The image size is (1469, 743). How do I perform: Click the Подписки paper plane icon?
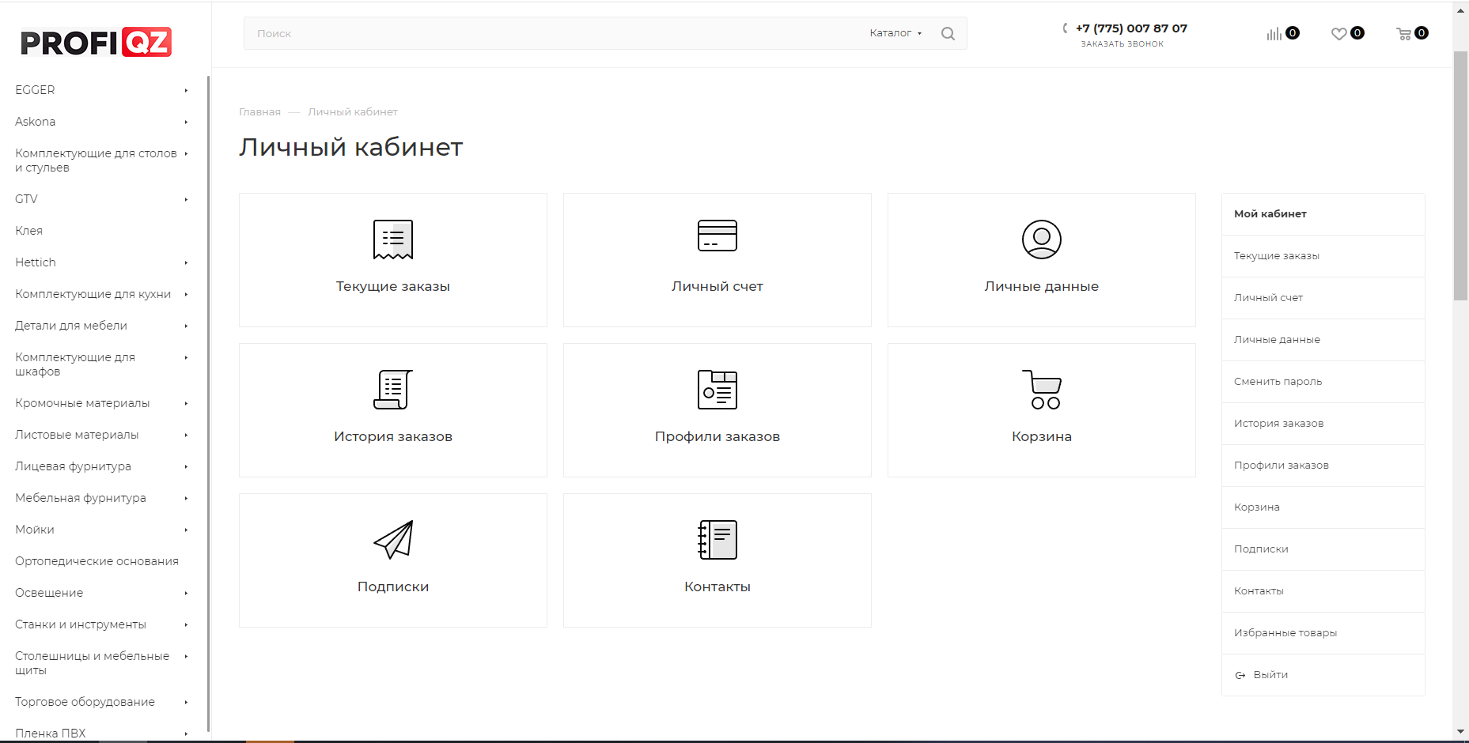pyautogui.click(x=393, y=540)
